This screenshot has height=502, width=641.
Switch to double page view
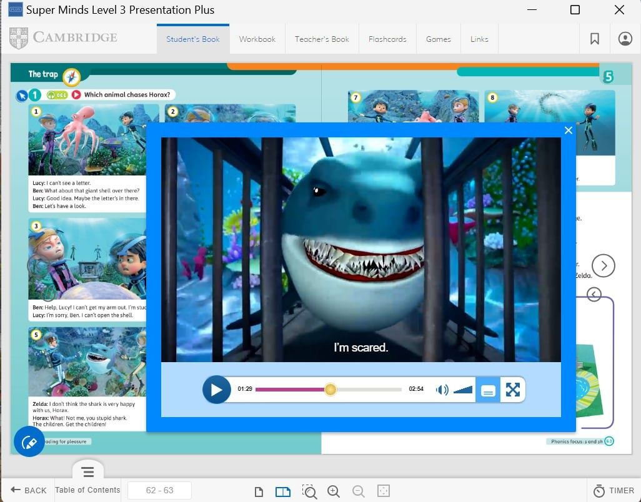283,491
